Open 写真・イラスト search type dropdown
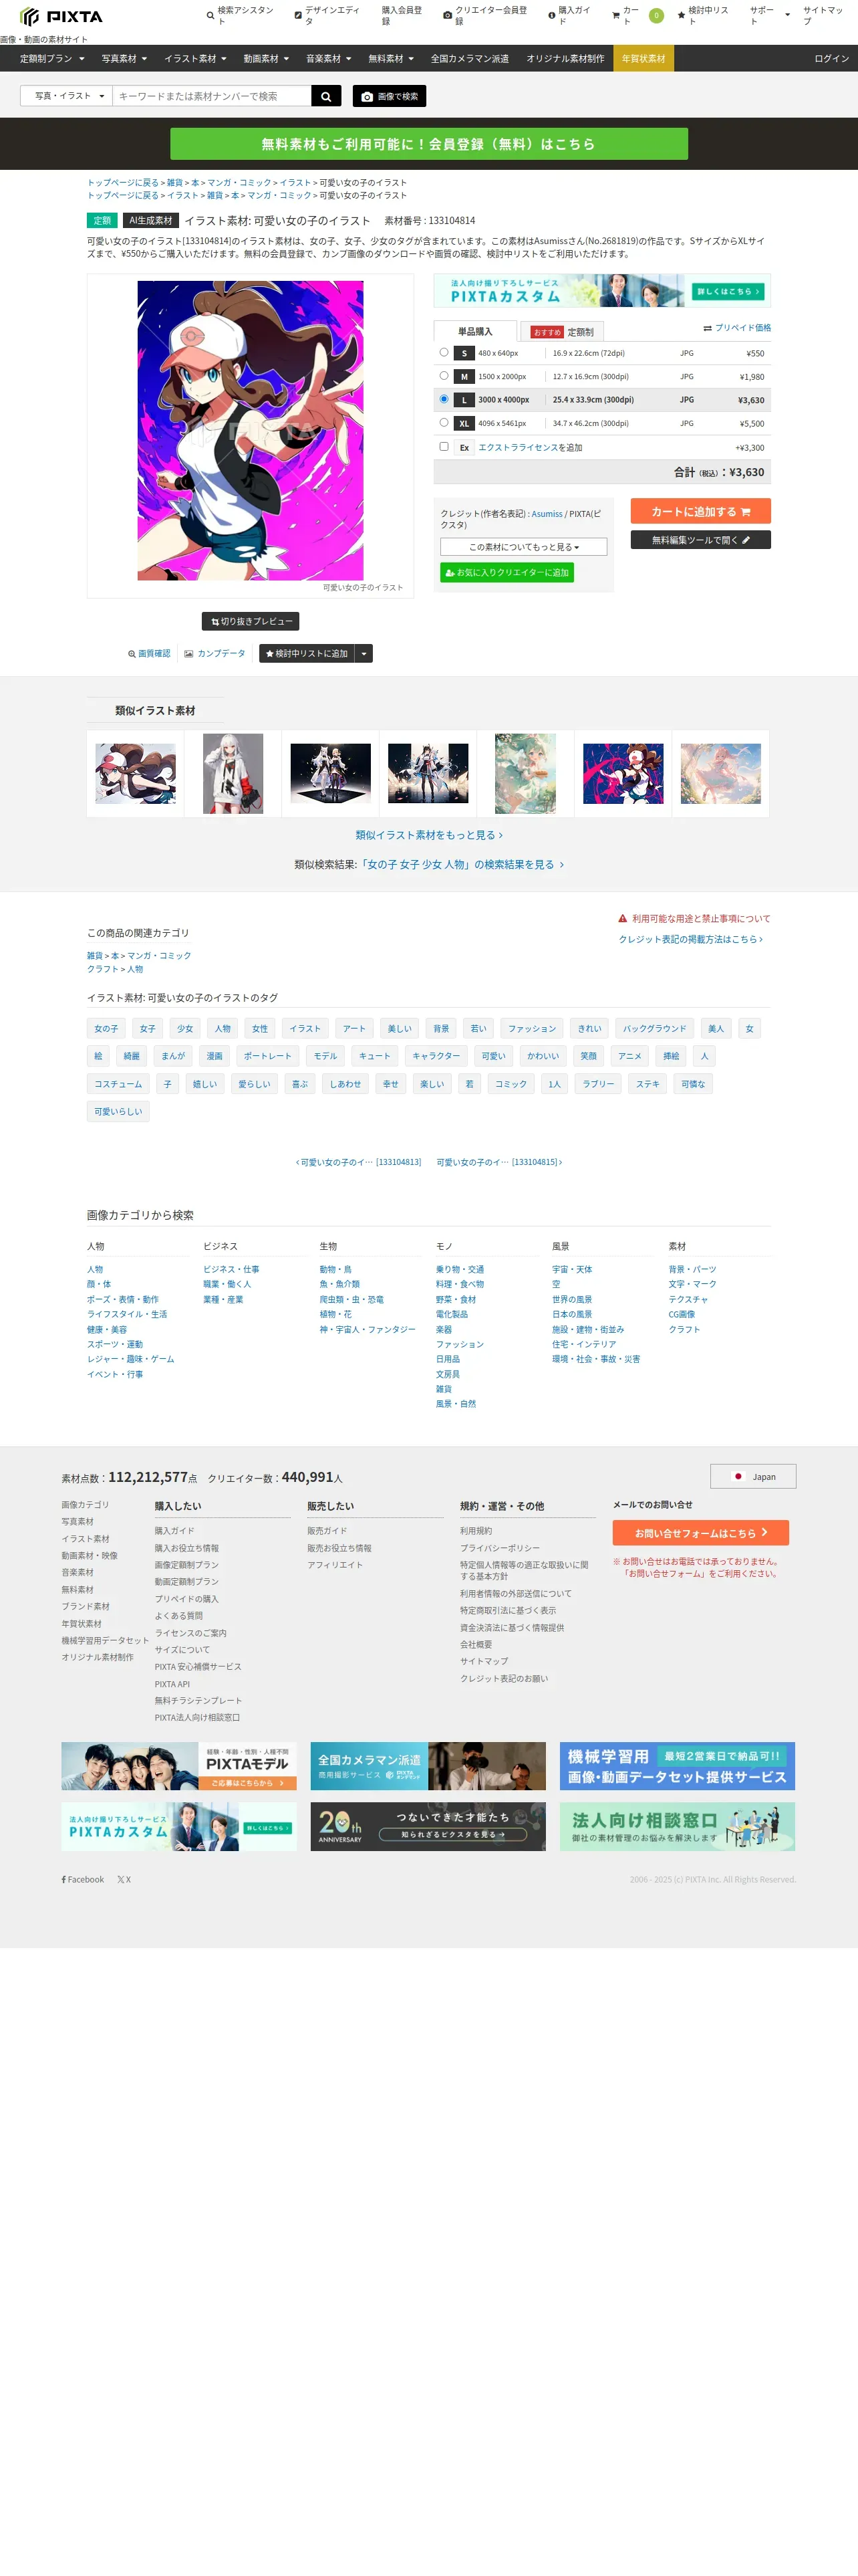The height and width of the screenshot is (2576, 858). pos(67,96)
